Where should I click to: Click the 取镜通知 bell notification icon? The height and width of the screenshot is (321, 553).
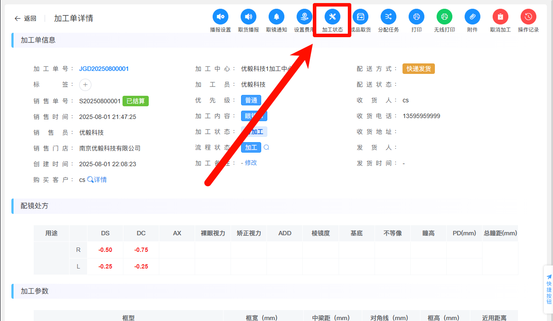(276, 17)
